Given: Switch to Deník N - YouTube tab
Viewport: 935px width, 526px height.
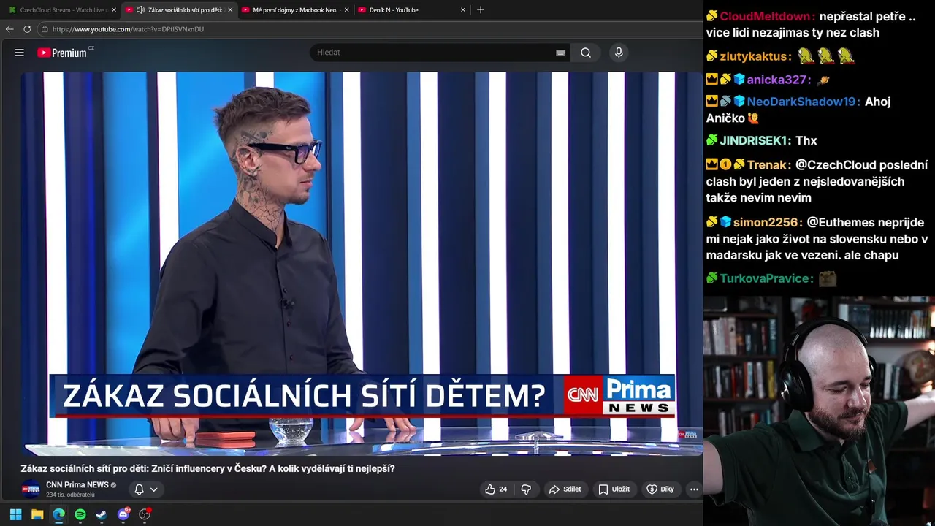Looking at the screenshot, I should click(x=411, y=10).
